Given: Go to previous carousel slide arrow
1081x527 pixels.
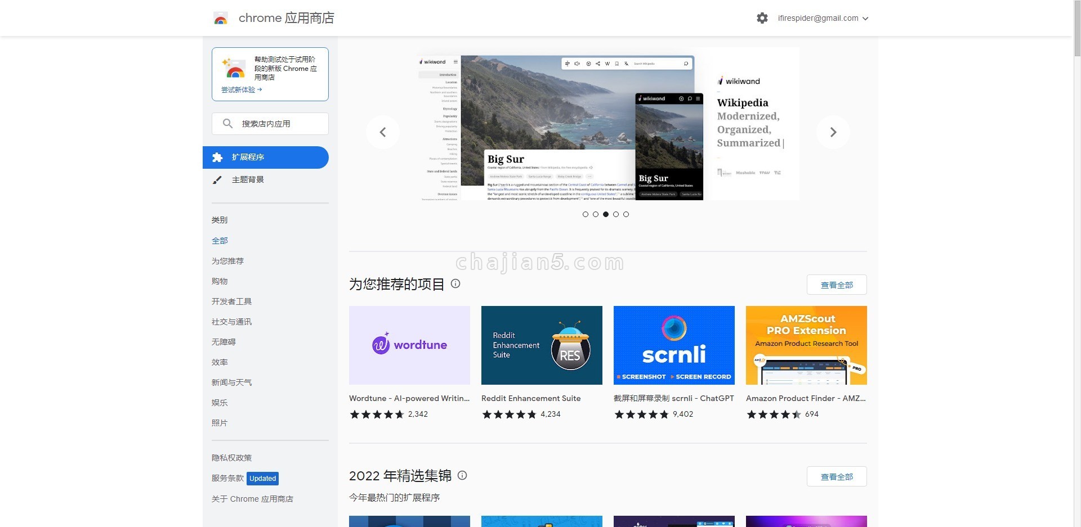Looking at the screenshot, I should click(x=383, y=132).
